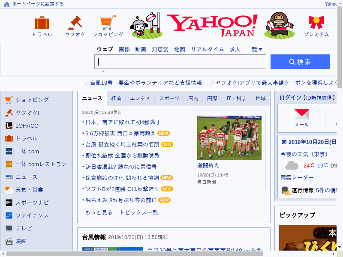Click the ID新規取得 link
The height and width of the screenshot is (257, 343).
[x=319, y=98]
